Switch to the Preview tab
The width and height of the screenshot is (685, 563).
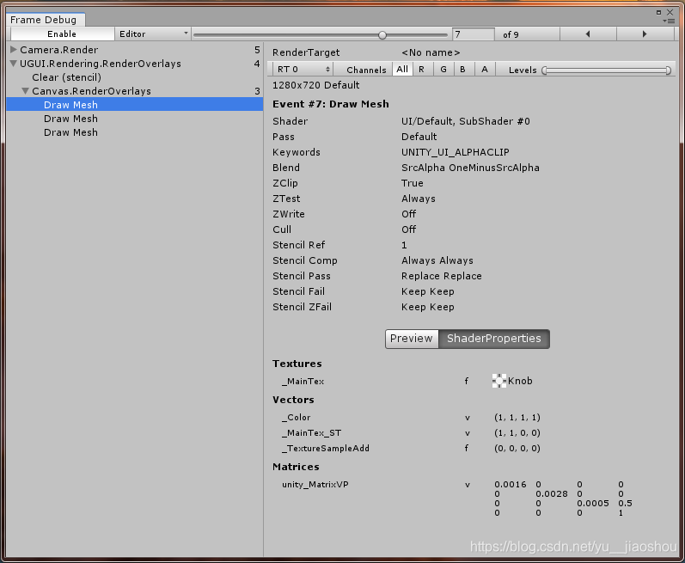pos(412,339)
